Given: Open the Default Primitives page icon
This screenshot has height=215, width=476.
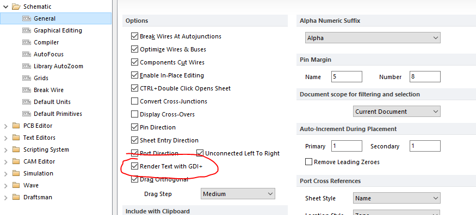Looking at the screenshot, I should pyautogui.click(x=27, y=114).
